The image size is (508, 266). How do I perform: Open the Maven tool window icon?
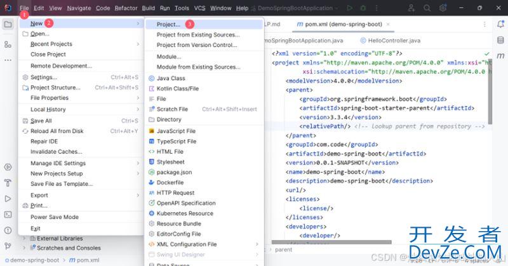[500, 56]
